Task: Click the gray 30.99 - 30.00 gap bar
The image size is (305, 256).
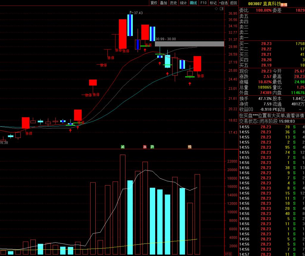Action: pos(189,44)
